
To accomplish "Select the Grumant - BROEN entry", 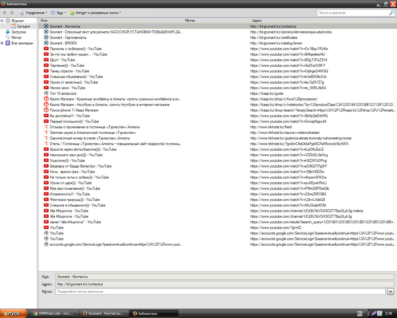I will pyautogui.click(x=218, y=43).
